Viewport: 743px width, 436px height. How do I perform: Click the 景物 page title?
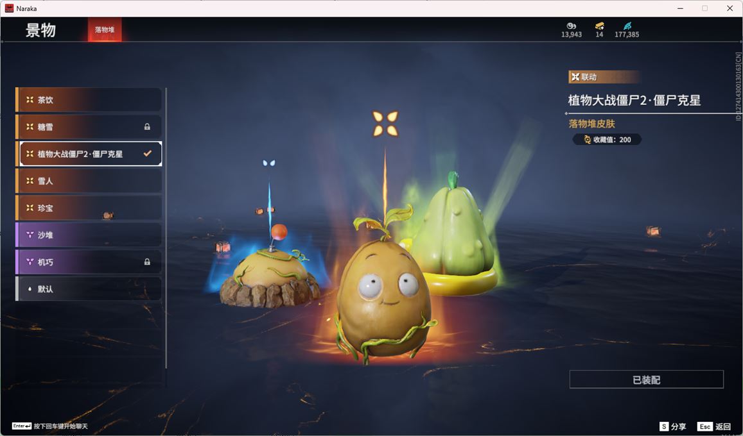40,29
